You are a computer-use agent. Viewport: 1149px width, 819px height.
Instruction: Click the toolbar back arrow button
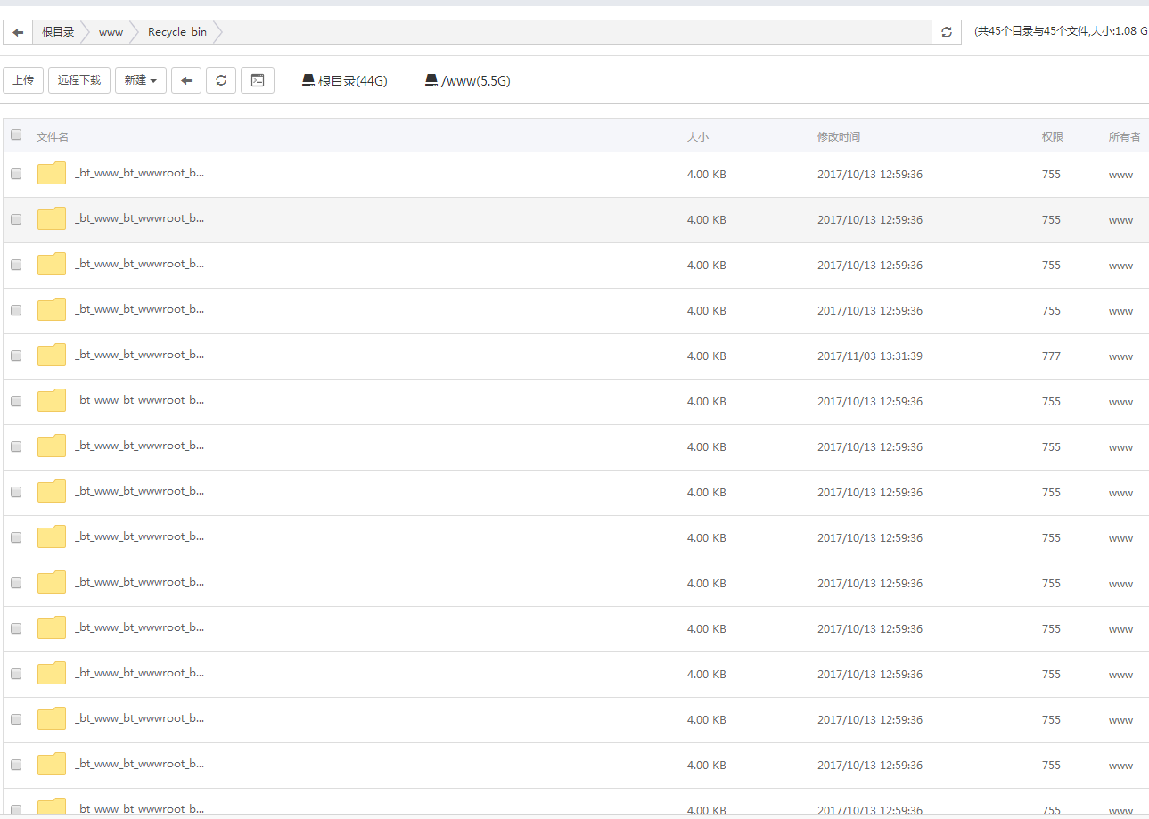[x=186, y=80]
